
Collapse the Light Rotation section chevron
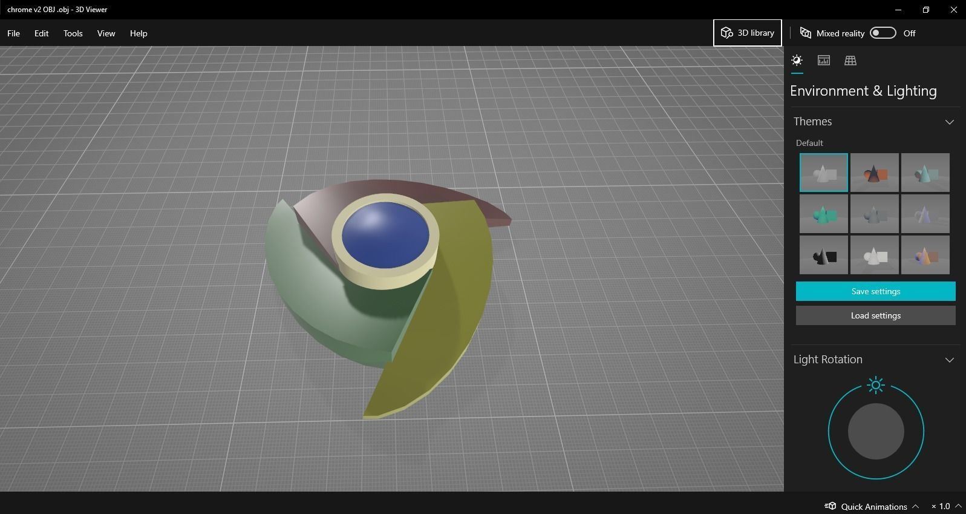(x=949, y=360)
